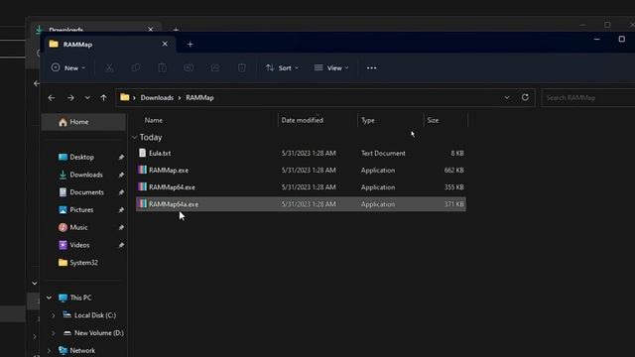Click RAMMap in the breadcrumb path
This screenshot has height=357, width=635.
[199, 97]
